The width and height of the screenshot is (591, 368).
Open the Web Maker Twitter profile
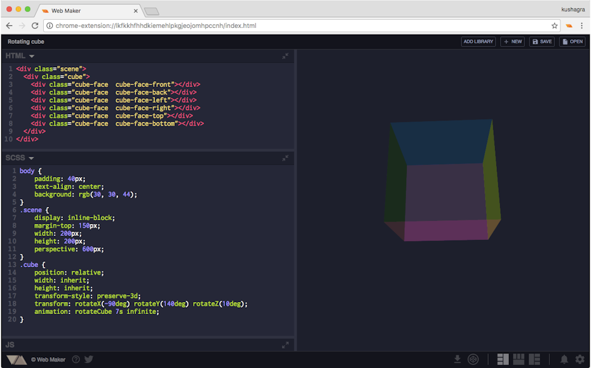[88, 359]
